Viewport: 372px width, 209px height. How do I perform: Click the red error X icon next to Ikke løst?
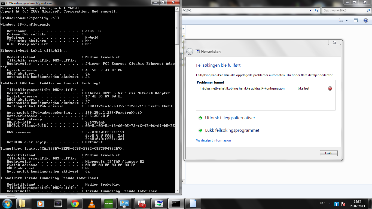click(330, 88)
